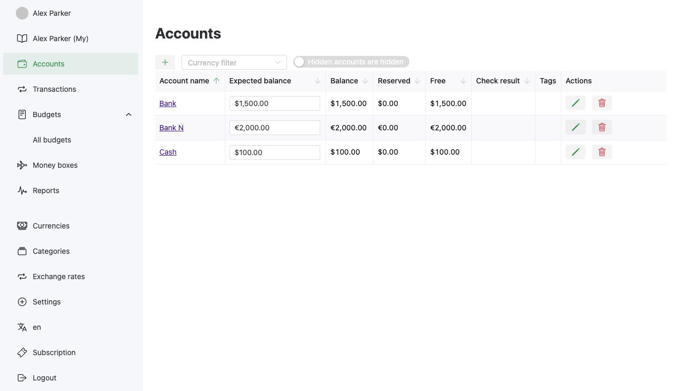This screenshot has height=391, width=678.
Task: Click the Exchange rates arrows icon
Action: click(x=22, y=276)
